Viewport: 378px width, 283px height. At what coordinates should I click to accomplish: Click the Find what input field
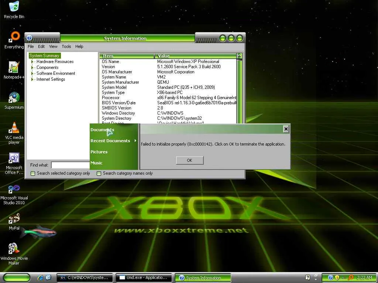(x=71, y=165)
